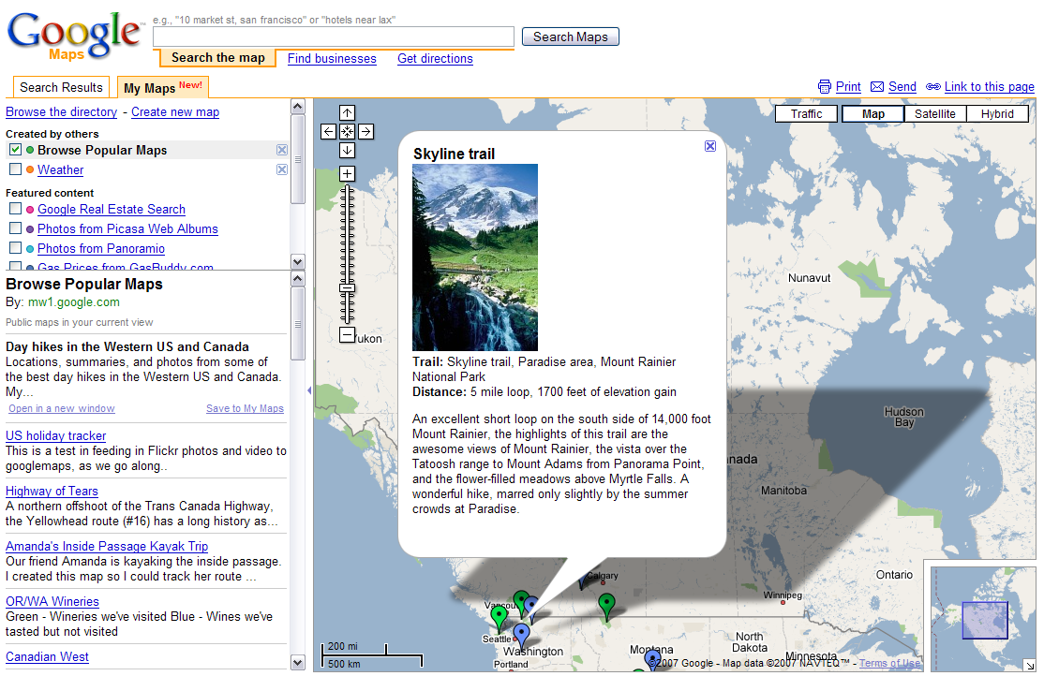The image size is (1044, 676).
Task: Switch to Hybrid map view
Action: (x=997, y=114)
